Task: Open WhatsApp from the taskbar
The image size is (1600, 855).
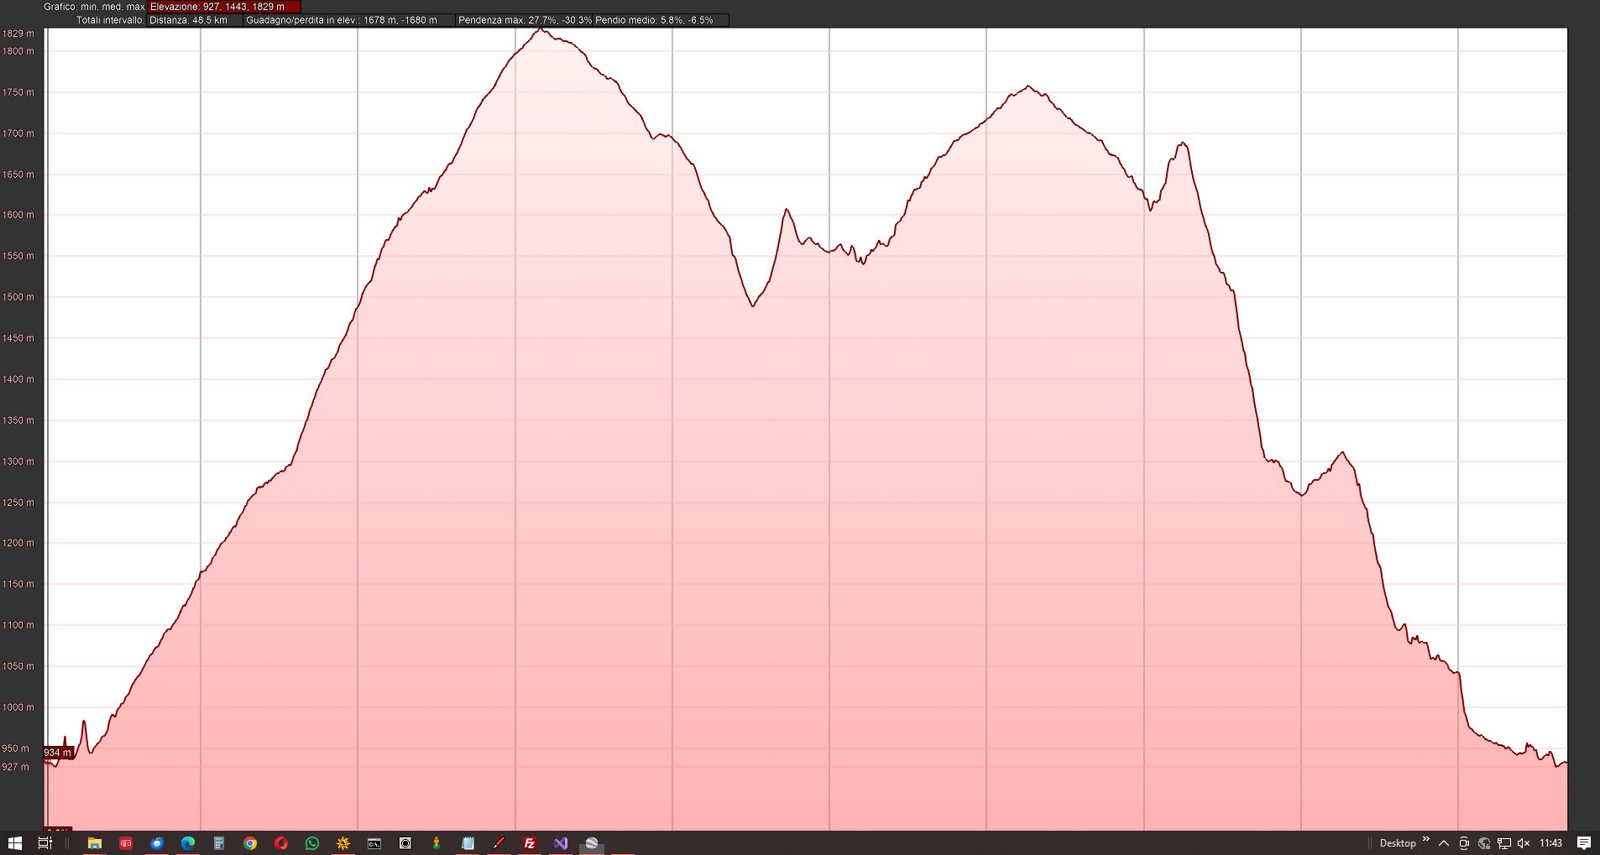Action: pyautogui.click(x=312, y=843)
